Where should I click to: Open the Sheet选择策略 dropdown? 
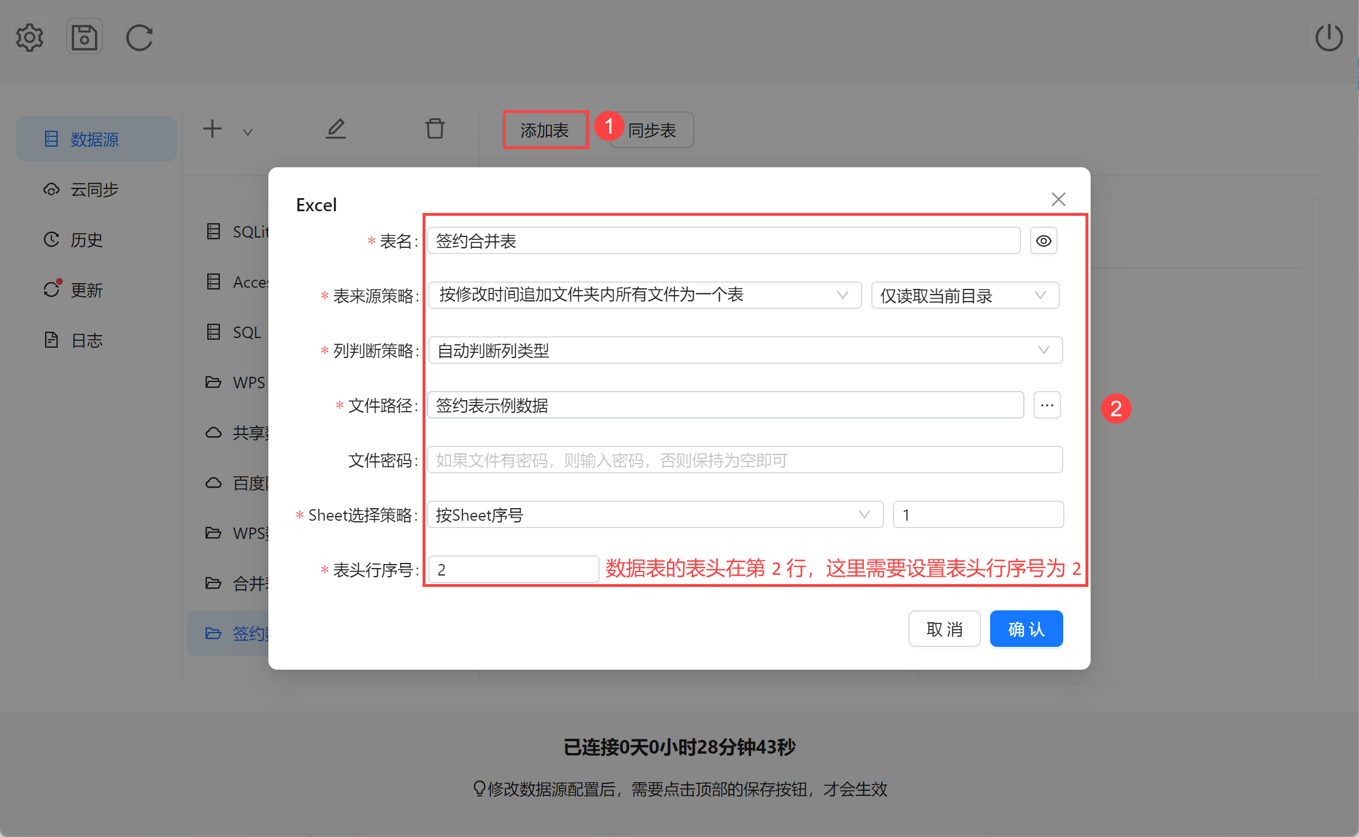point(654,515)
